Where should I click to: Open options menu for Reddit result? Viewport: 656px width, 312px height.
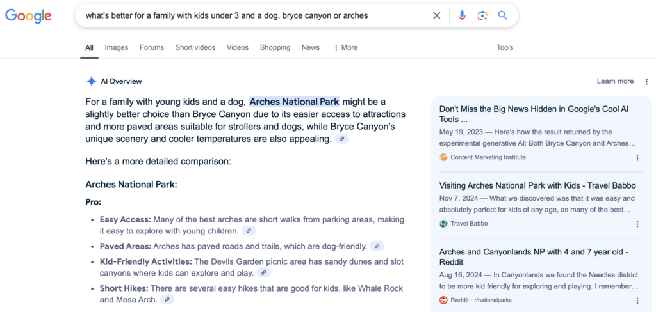(x=637, y=300)
